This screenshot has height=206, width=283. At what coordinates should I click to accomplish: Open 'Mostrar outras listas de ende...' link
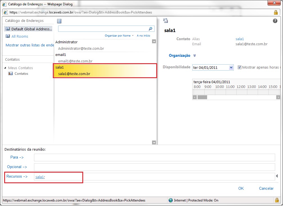point(30,45)
